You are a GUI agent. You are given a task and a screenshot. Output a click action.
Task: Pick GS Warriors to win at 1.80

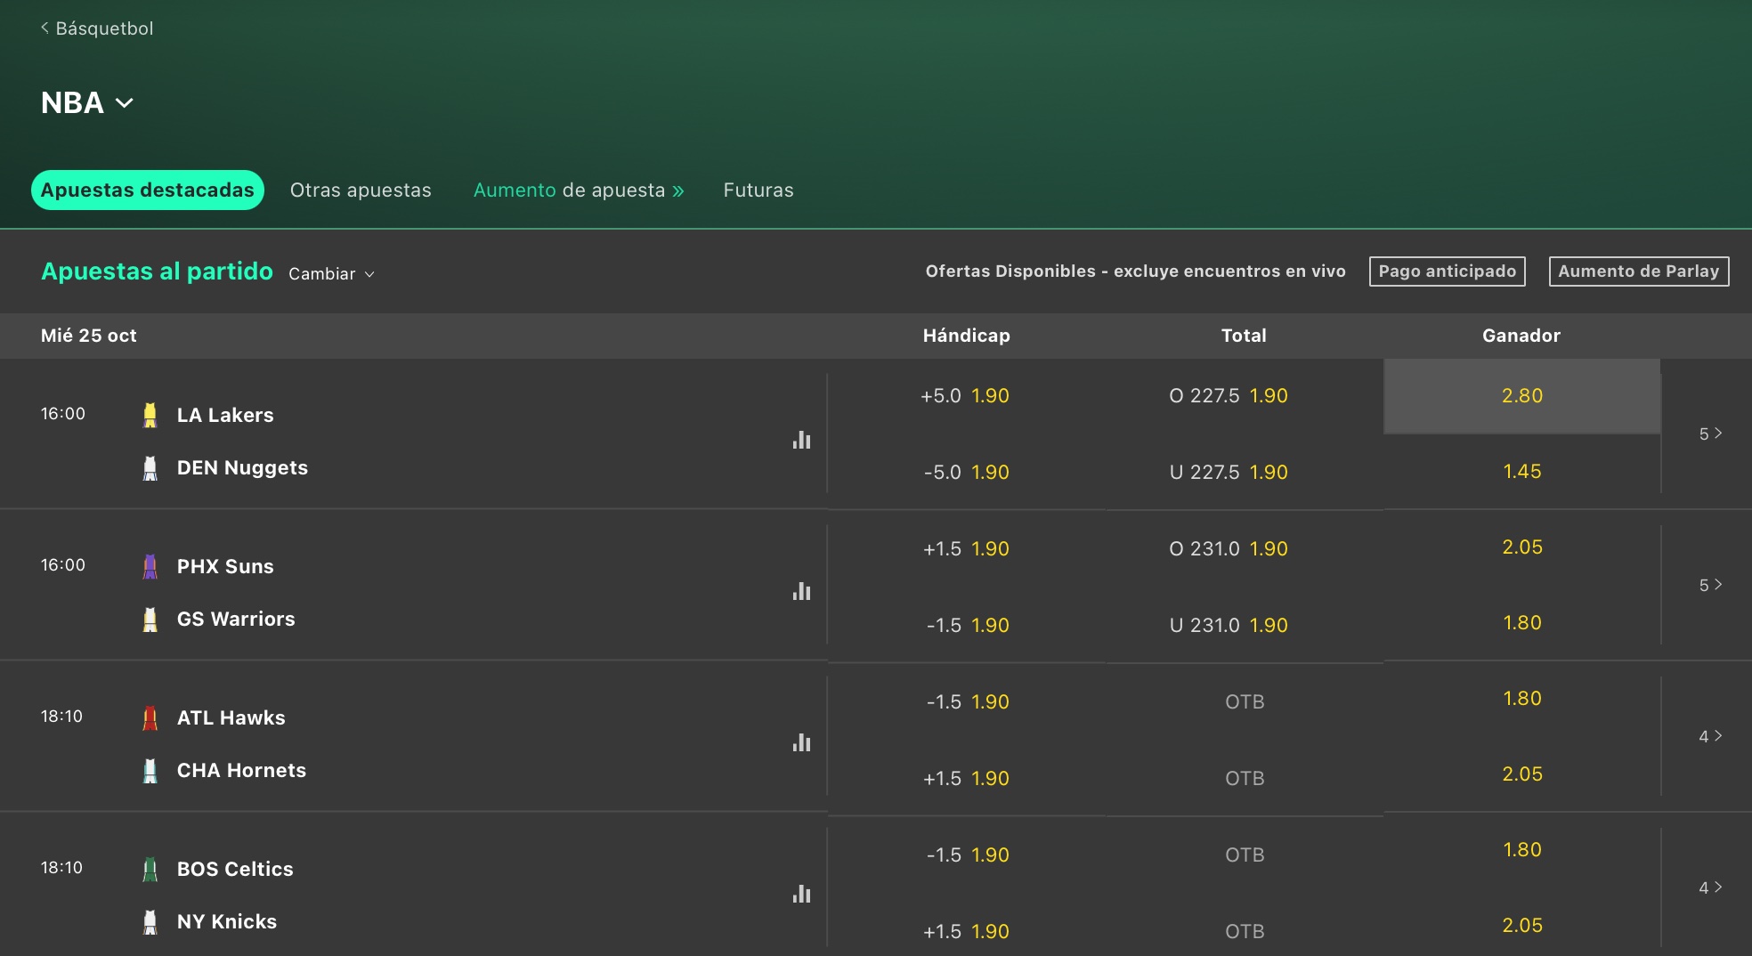[1522, 623]
